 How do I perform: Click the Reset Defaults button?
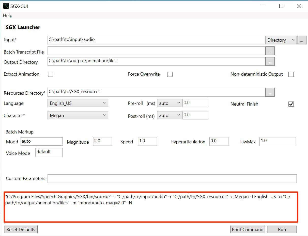[21, 229]
